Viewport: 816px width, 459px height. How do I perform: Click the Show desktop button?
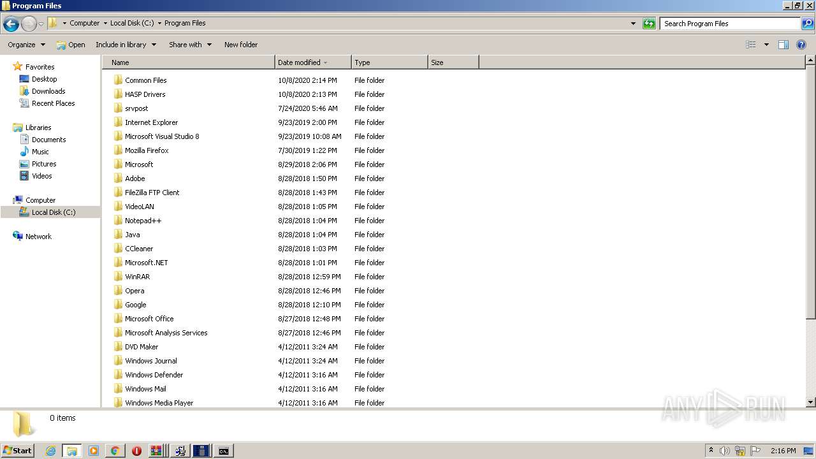810,451
